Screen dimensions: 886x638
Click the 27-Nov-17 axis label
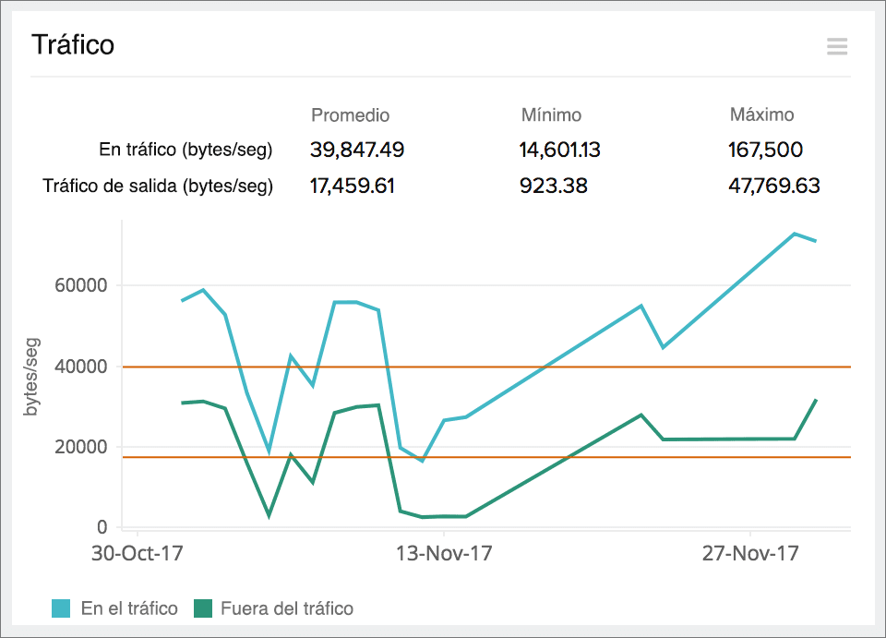point(750,554)
